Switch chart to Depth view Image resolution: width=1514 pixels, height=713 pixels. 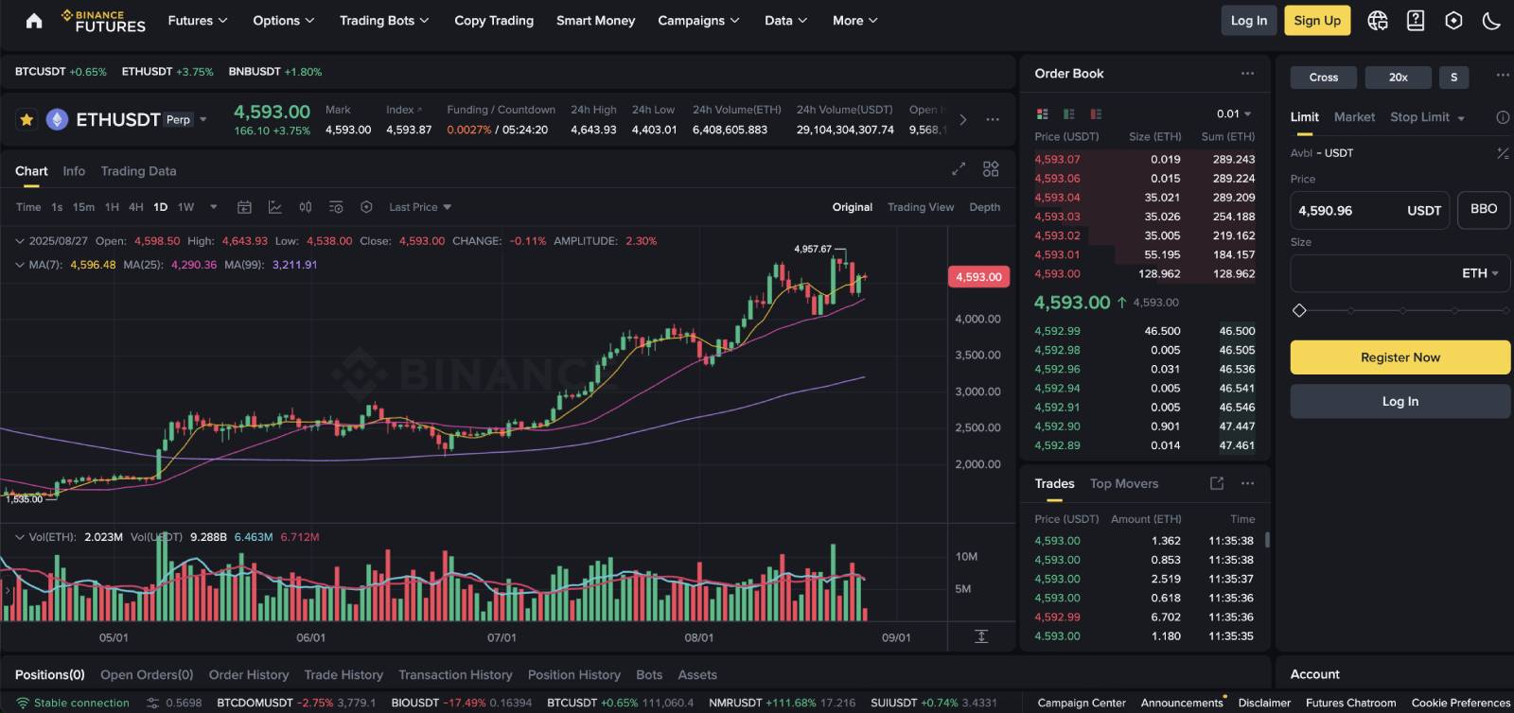pyautogui.click(x=984, y=207)
